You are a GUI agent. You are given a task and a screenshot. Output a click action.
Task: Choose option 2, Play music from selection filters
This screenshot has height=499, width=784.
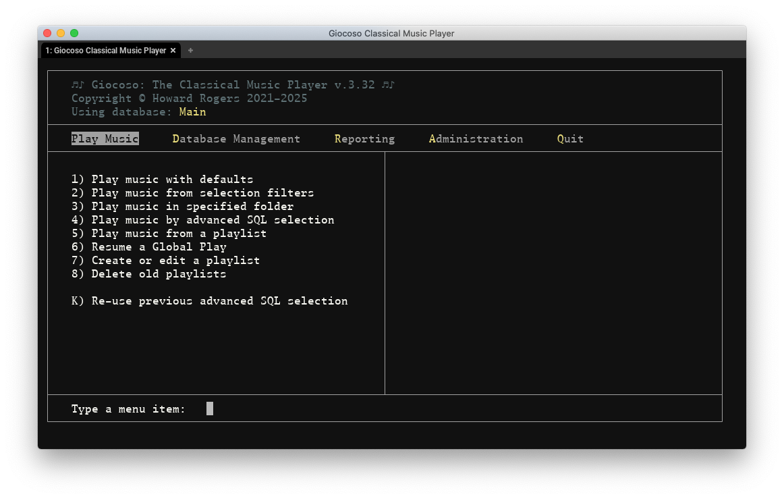(192, 192)
